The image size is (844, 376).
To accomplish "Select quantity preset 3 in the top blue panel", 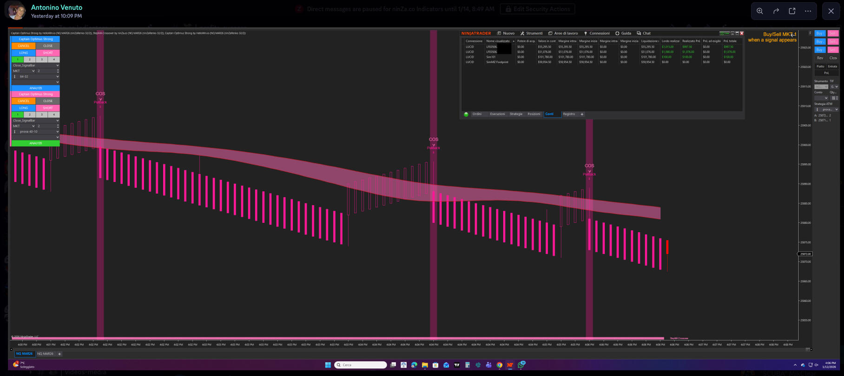I will (42, 59).
